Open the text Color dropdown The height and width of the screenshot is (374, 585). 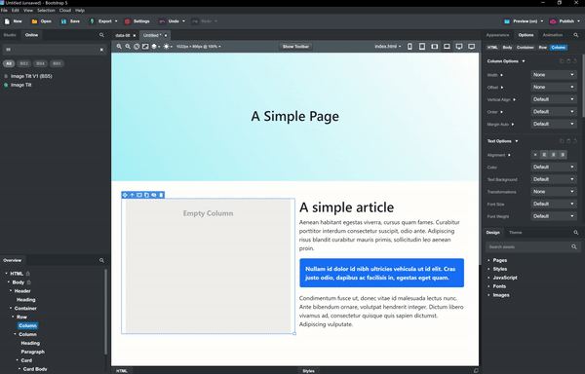pyautogui.click(x=554, y=167)
